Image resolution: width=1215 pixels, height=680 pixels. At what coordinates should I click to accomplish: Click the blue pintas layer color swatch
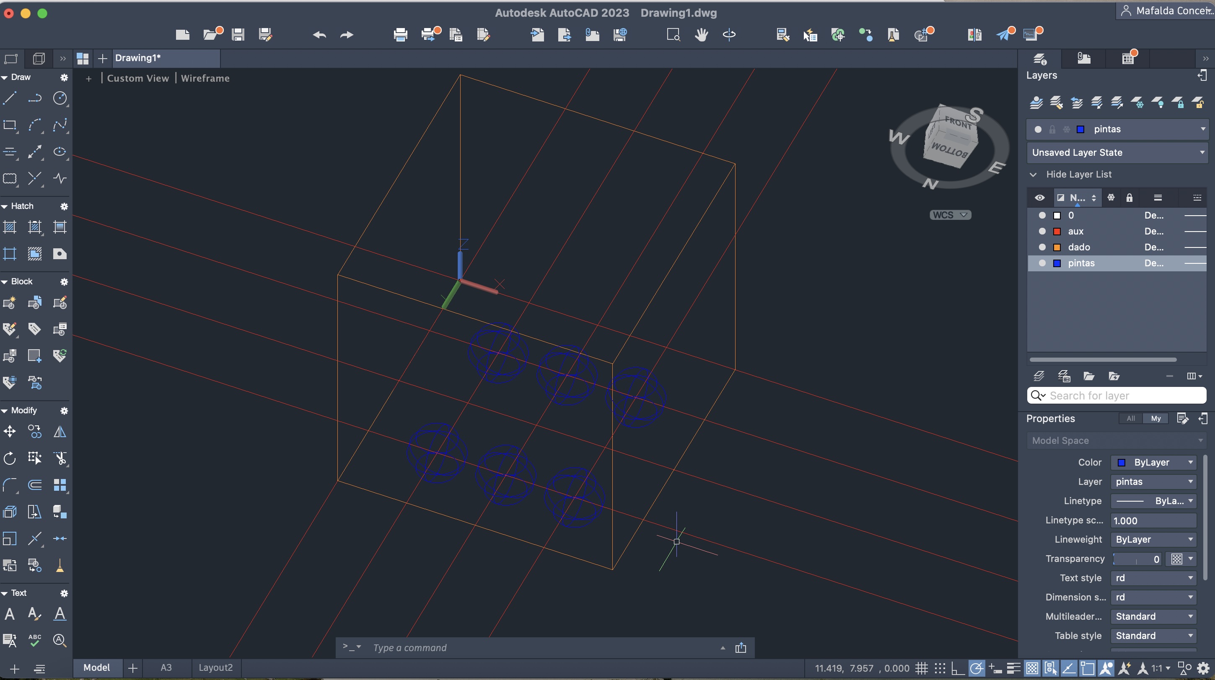1057,263
